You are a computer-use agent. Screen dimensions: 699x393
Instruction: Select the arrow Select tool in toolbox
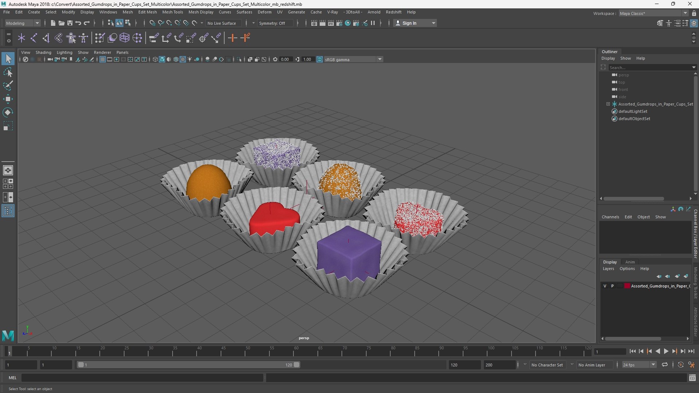[8, 59]
